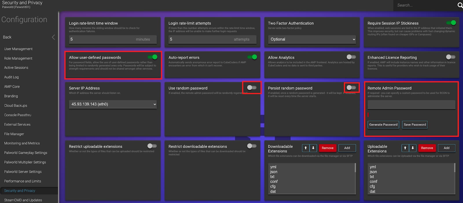Expand the Server IP Address dropdown

[113, 104]
